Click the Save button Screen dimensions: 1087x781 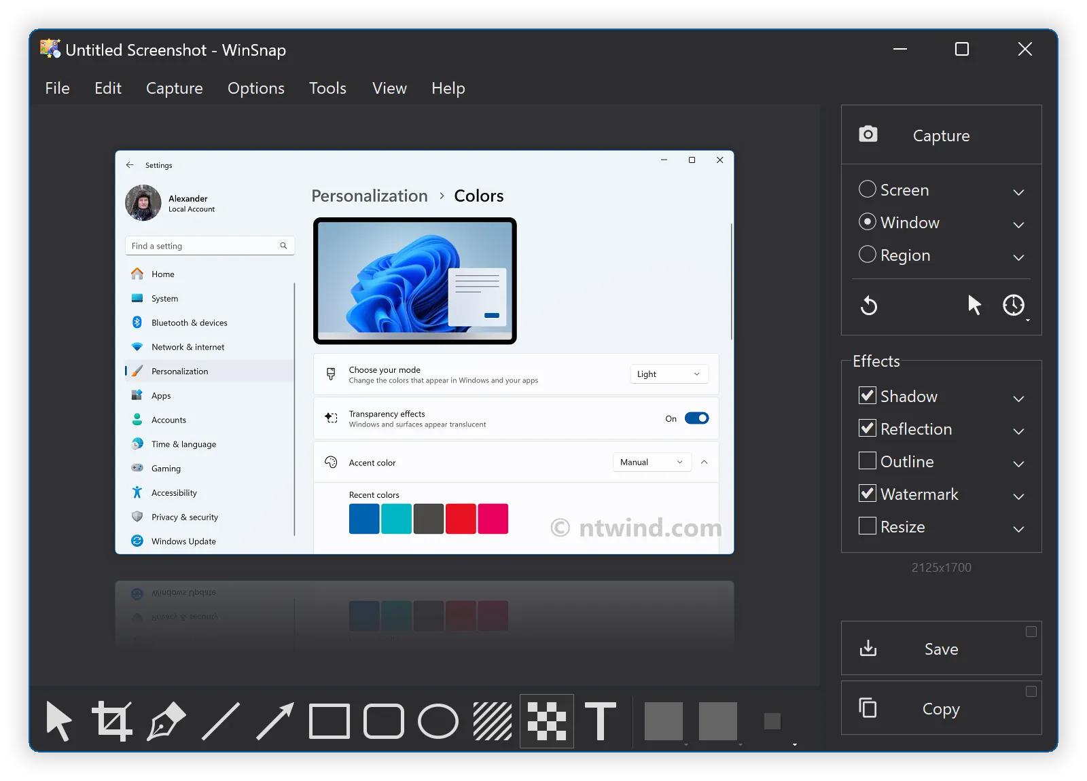click(942, 649)
